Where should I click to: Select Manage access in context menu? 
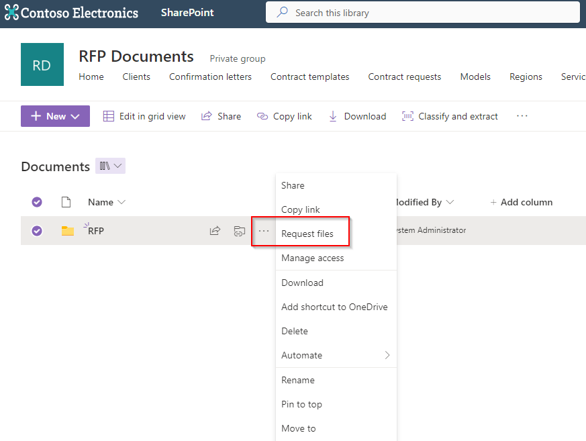click(312, 258)
